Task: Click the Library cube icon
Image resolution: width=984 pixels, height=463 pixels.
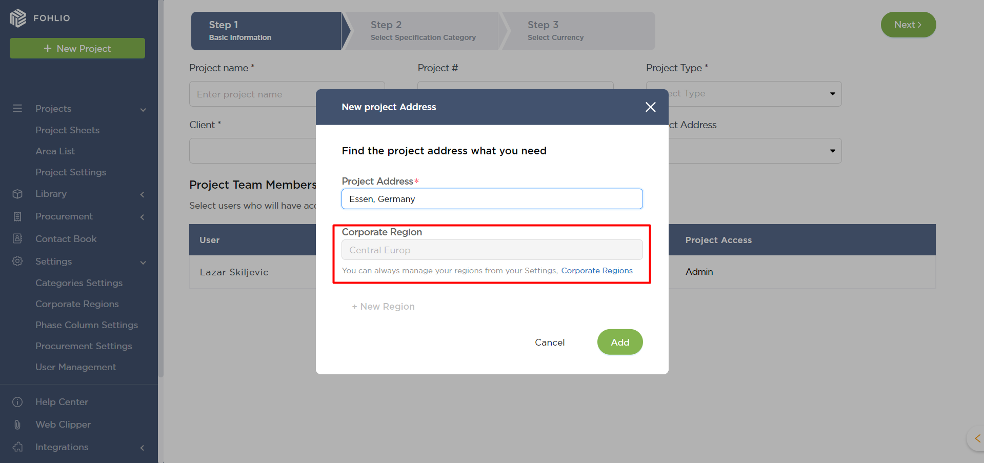Action: [17, 194]
